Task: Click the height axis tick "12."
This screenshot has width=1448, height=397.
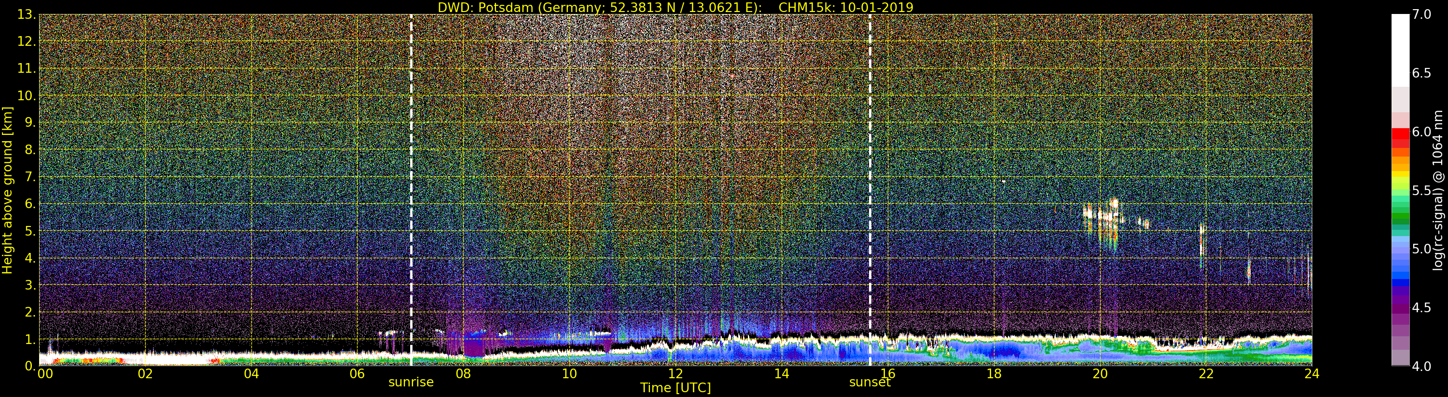Action: coord(26,41)
